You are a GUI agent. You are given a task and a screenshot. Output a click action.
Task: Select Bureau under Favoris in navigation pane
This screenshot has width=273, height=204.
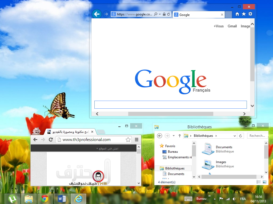[173, 152]
